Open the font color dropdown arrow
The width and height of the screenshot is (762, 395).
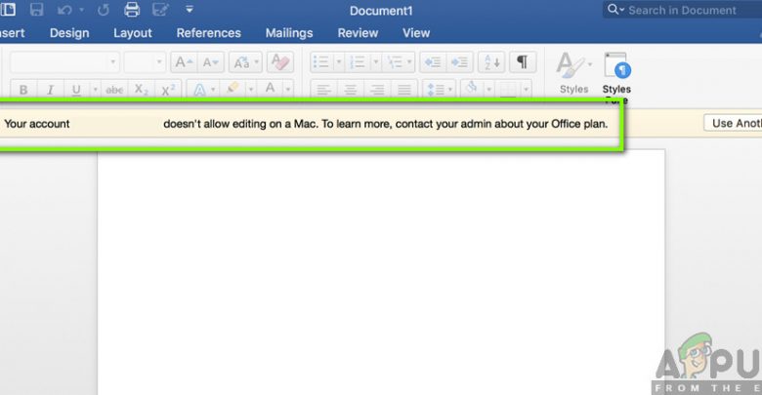coord(288,90)
